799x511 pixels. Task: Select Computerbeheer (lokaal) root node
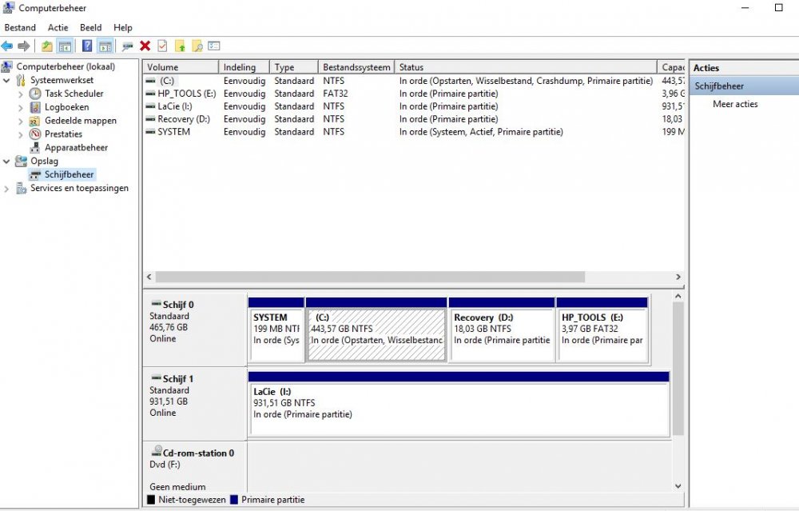[x=66, y=67]
